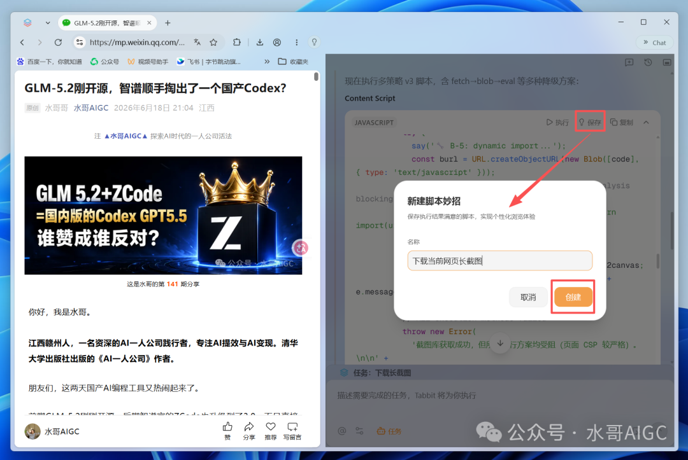Expand the tab list dropdown arrow
Screen dimensions: 688x460
pyautogui.click(x=47, y=23)
